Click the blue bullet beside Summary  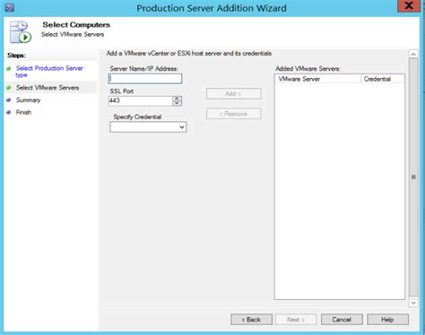click(x=9, y=100)
